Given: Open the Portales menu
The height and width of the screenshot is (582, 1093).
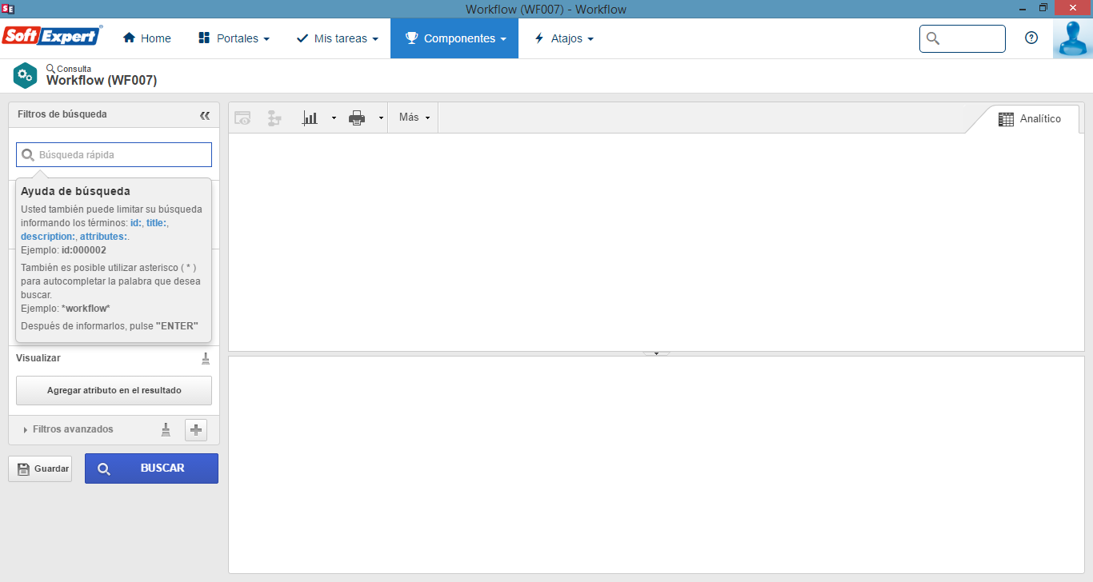Looking at the screenshot, I should click(234, 38).
